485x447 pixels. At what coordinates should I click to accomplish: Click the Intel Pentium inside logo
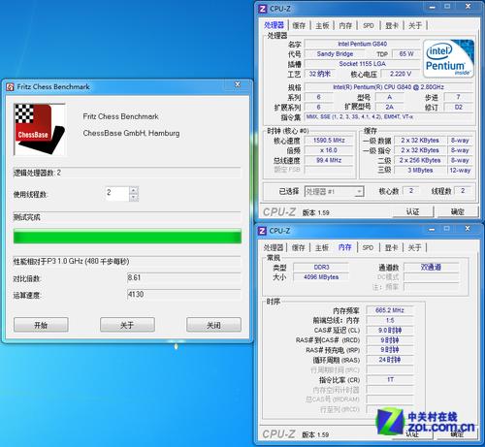(448, 58)
